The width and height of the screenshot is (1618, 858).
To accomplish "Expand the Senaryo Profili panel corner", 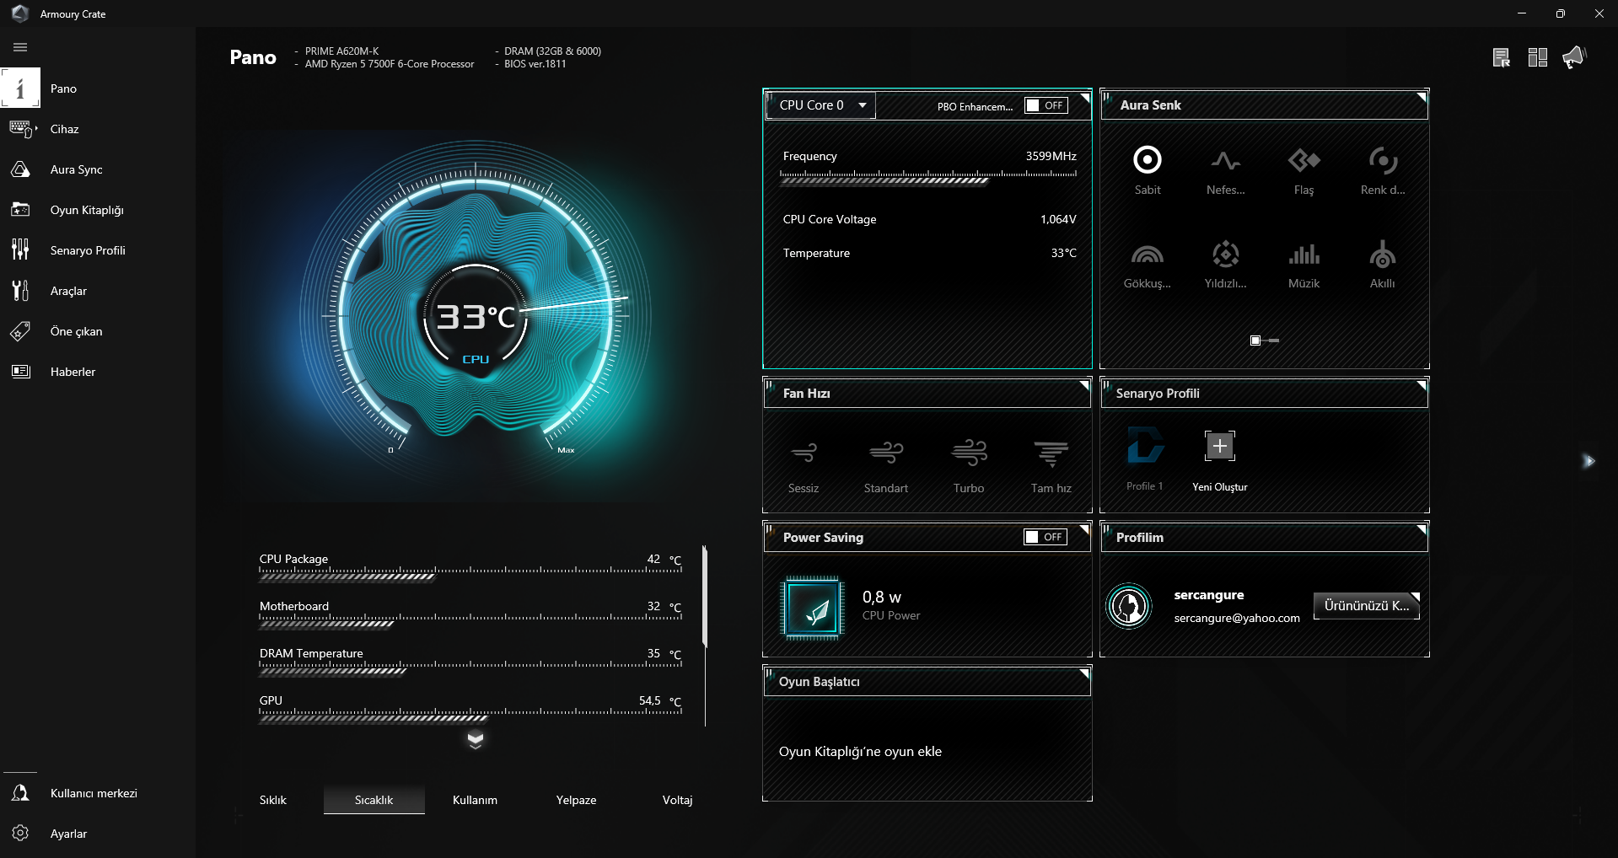I will 1422,385.
